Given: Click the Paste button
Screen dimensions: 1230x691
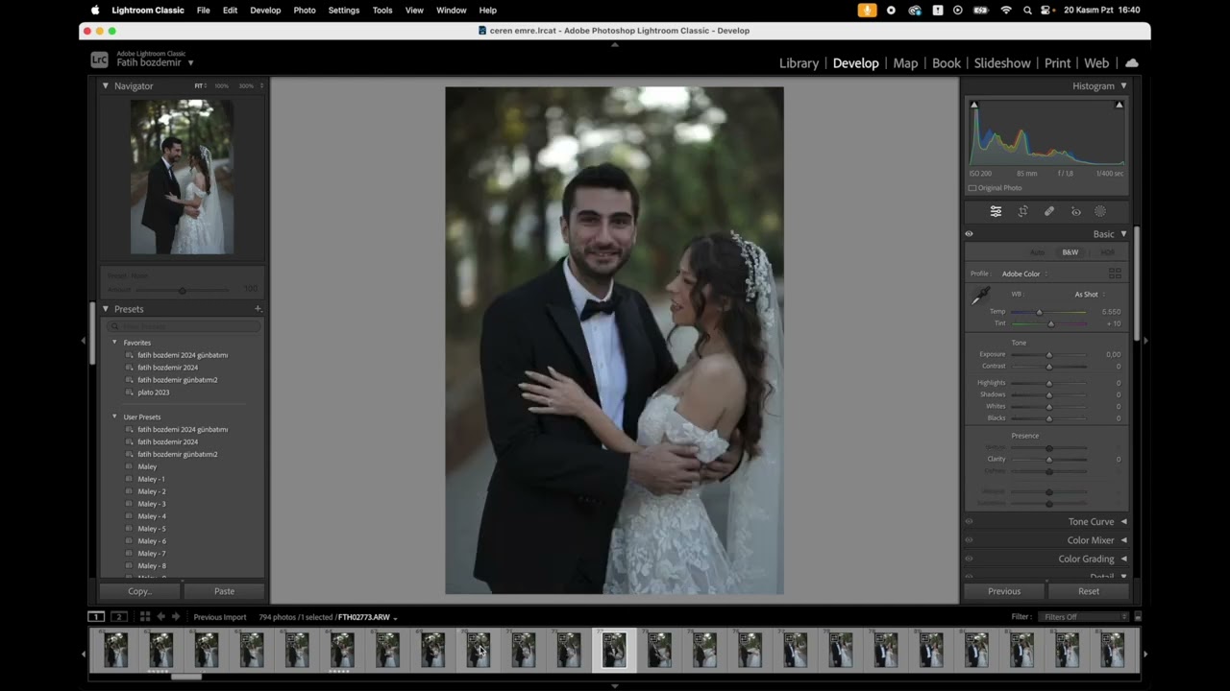Looking at the screenshot, I should click(224, 591).
